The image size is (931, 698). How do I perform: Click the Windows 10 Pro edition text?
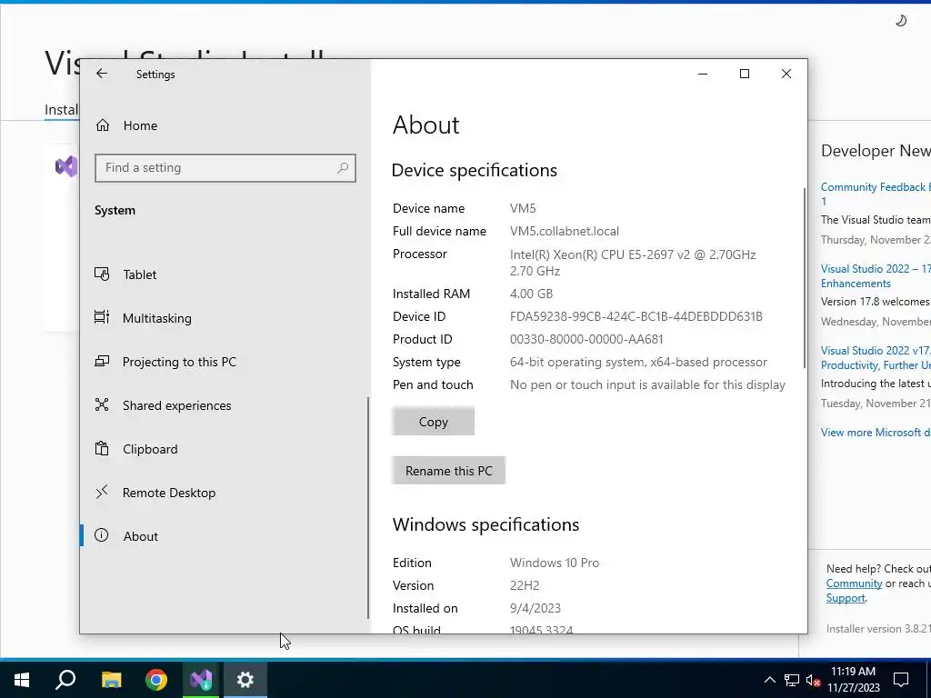click(555, 563)
